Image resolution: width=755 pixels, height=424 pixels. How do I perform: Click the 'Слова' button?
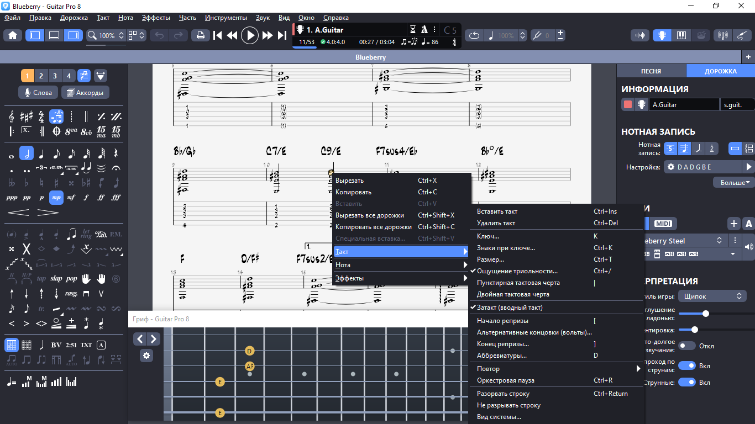38,93
